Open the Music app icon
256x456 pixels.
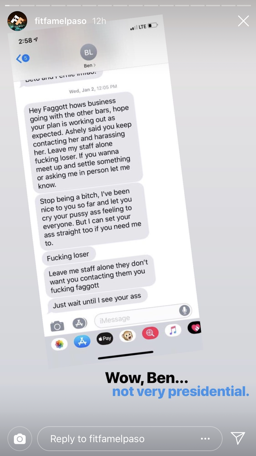pyautogui.click(x=173, y=331)
